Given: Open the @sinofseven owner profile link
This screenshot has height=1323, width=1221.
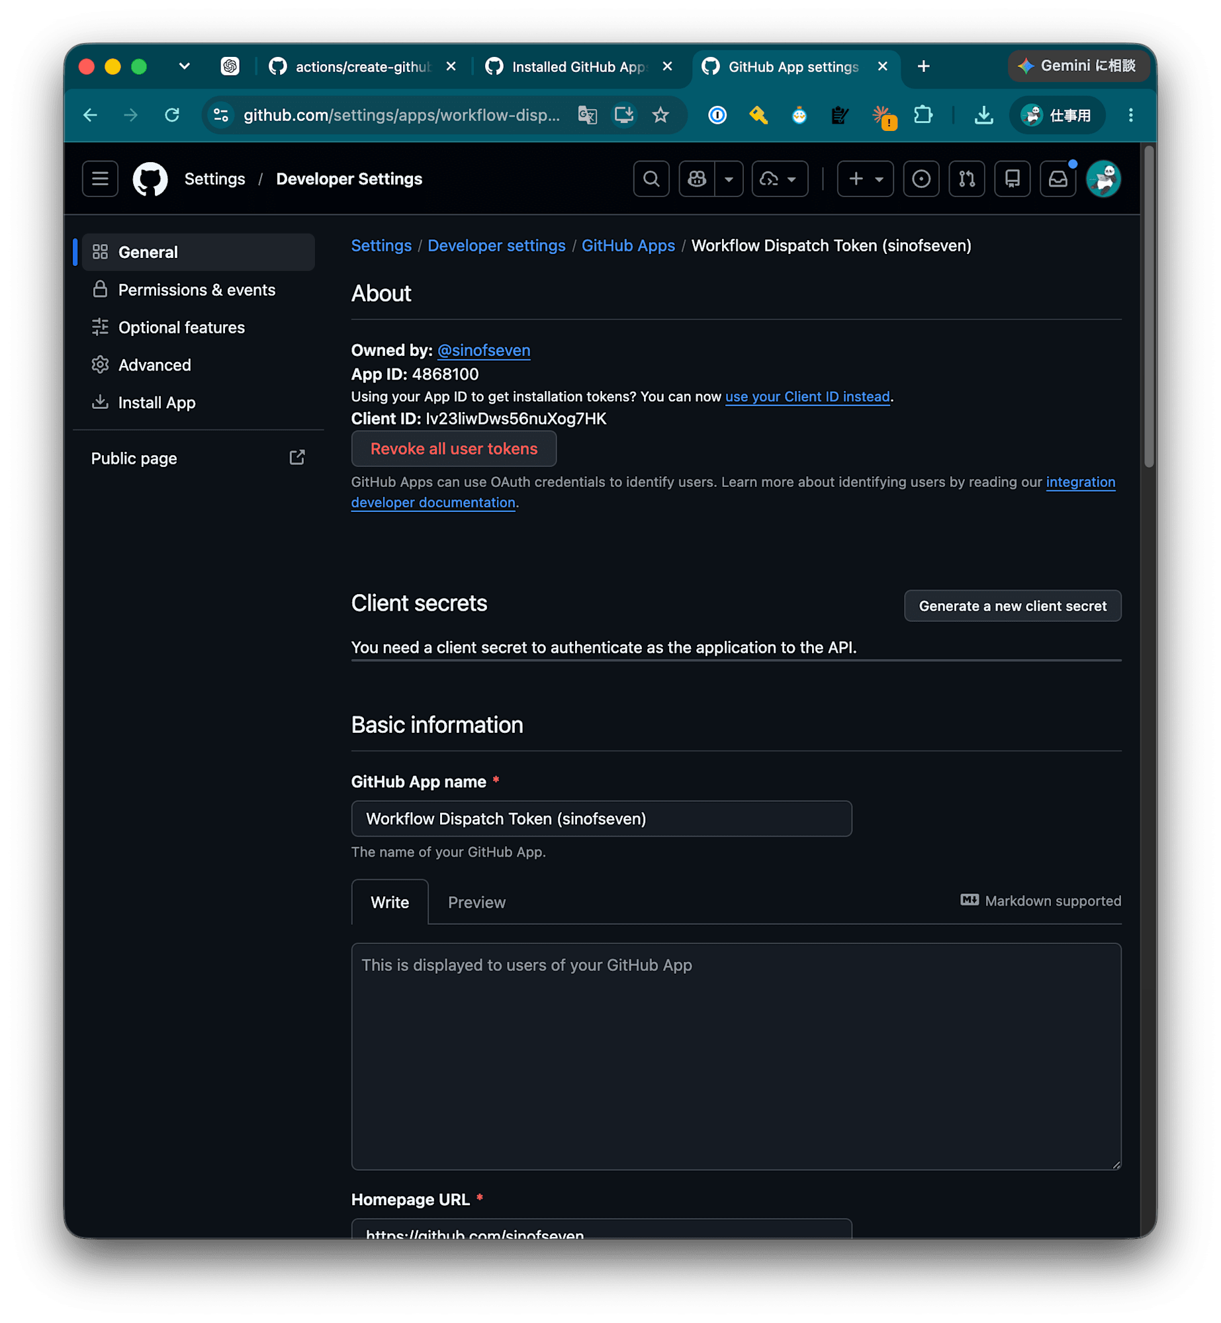Looking at the screenshot, I should pyautogui.click(x=484, y=350).
